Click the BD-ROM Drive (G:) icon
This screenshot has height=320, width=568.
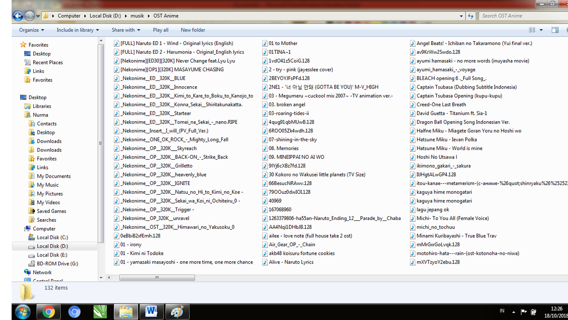[x=32, y=264]
